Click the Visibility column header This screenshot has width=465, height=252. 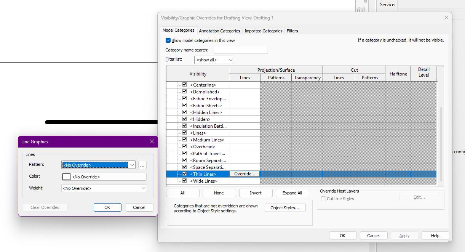198,74
